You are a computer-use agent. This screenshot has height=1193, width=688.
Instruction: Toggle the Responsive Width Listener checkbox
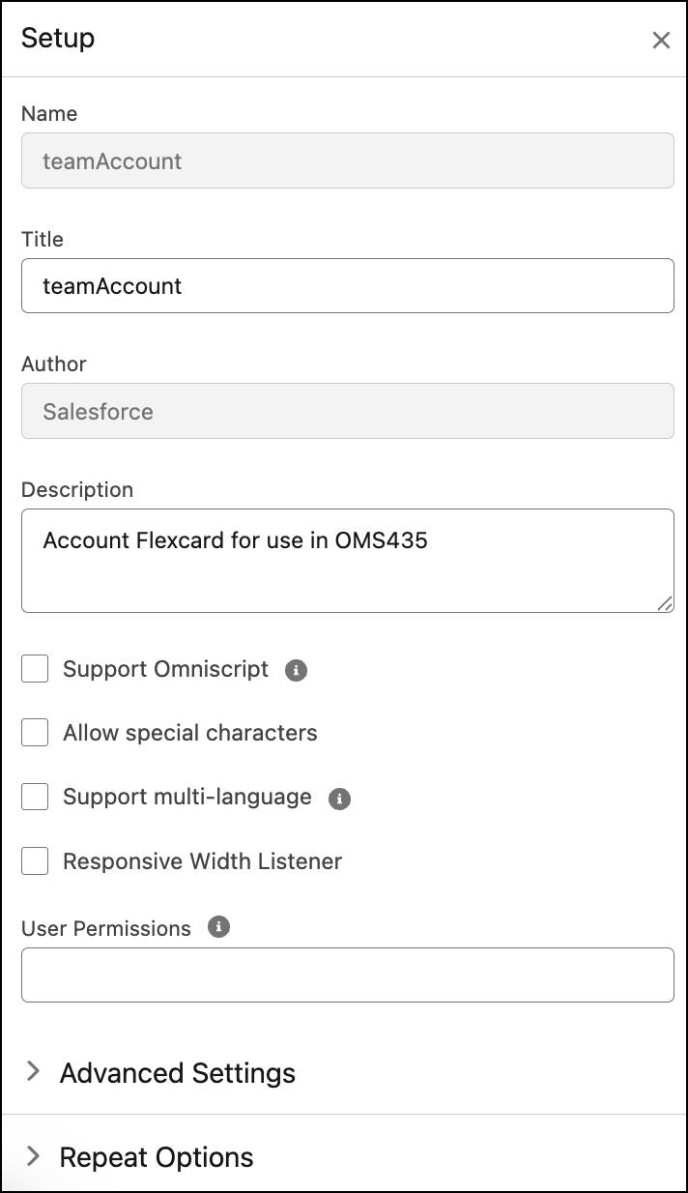click(x=34, y=860)
